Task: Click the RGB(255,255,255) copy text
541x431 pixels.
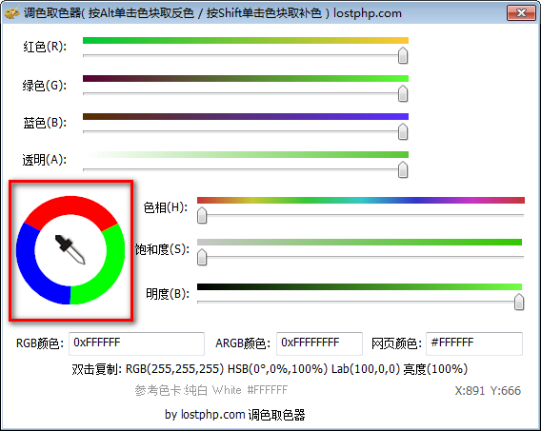Action: point(174,369)
